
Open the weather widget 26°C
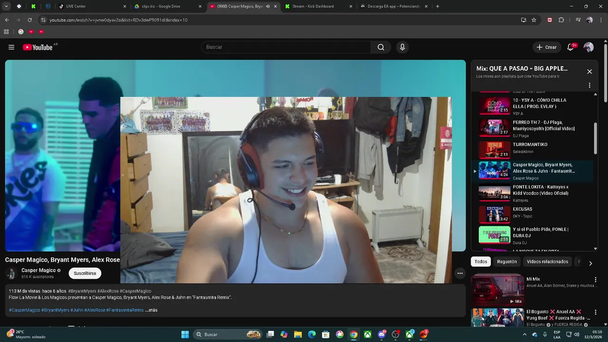coord(26,334)
